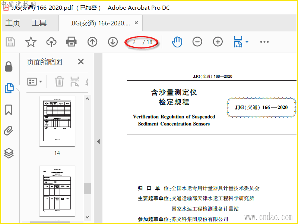
Task: Go to next page arrow
Action: click(113, 42)
